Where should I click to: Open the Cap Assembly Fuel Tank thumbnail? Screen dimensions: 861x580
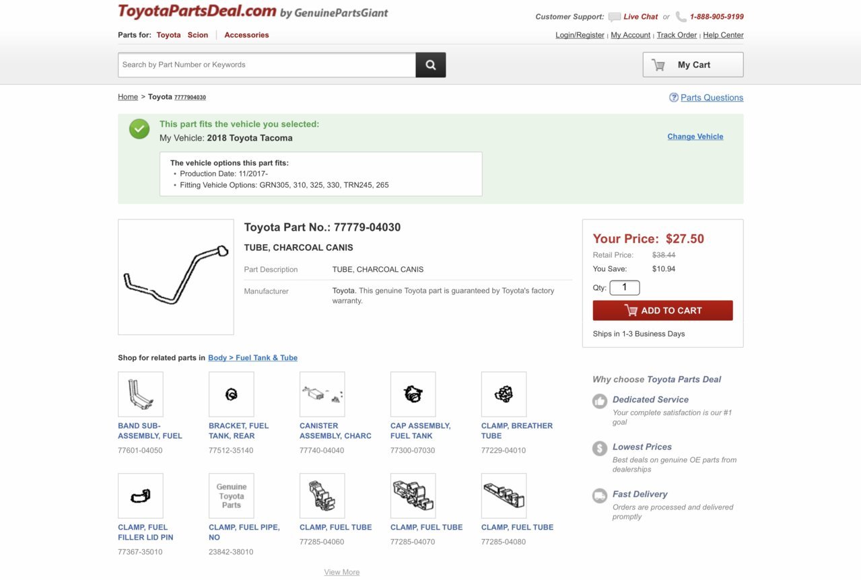[x=413, y=394]
